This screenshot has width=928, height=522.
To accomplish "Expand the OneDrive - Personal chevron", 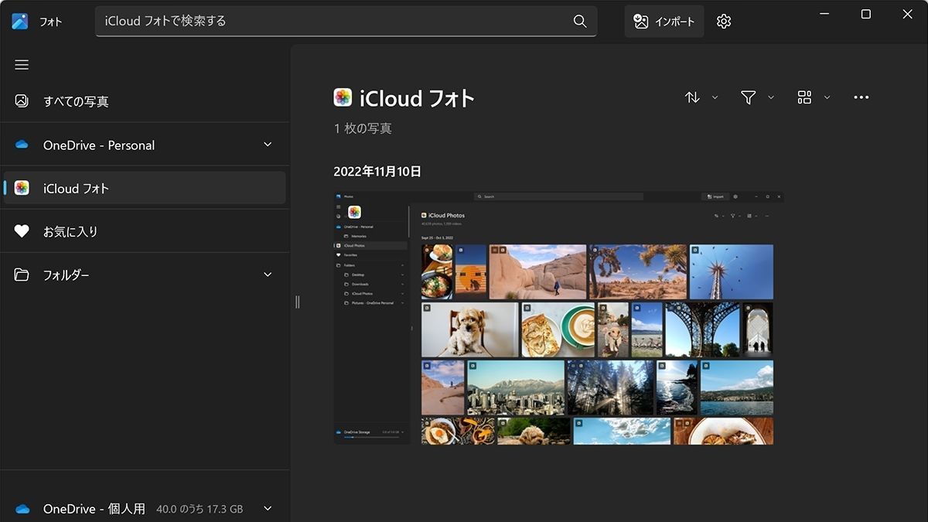I will [x=268, y=145].
